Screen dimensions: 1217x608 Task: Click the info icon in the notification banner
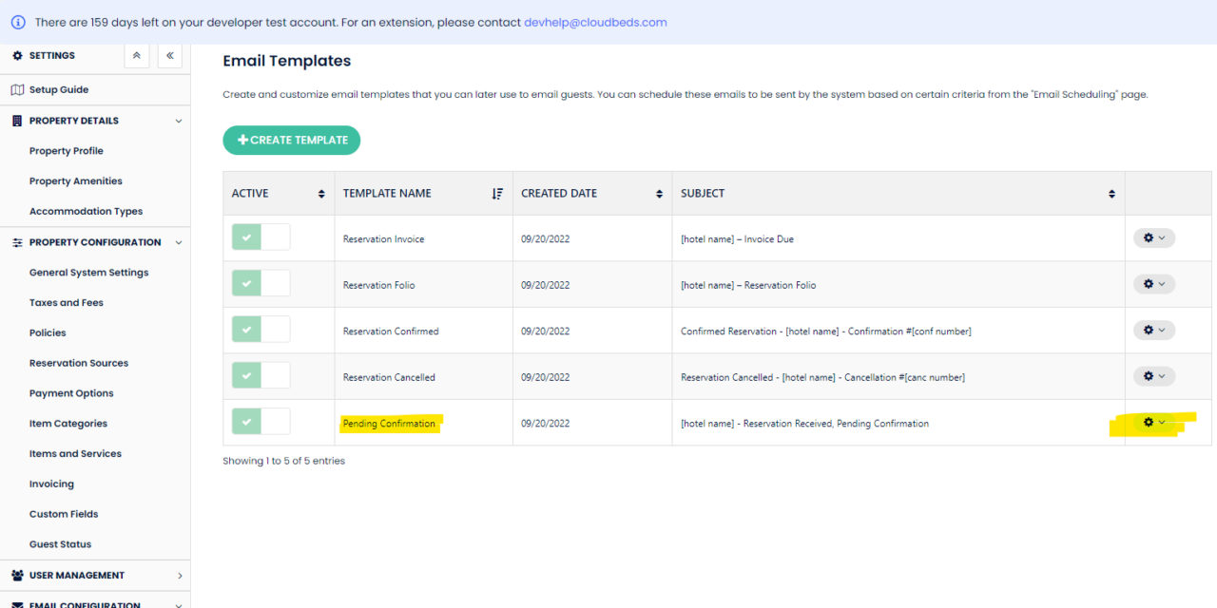click(18, 21)
